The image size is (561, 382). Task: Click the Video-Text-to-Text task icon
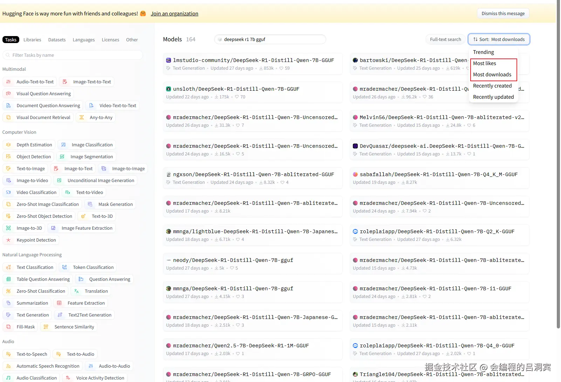coord(91,106)
